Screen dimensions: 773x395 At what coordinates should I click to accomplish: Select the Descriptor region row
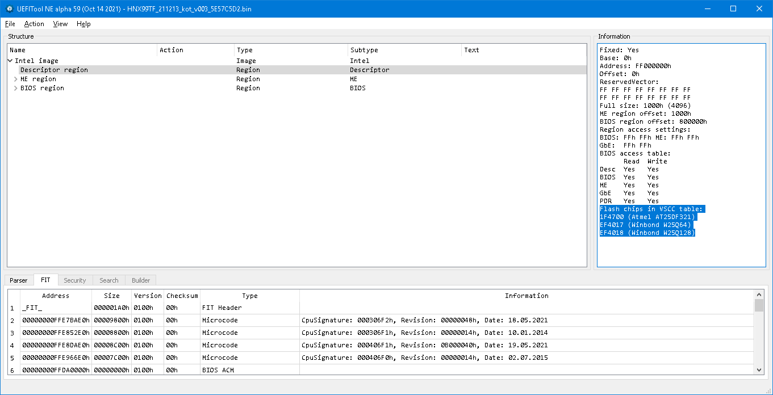[296, 70]
